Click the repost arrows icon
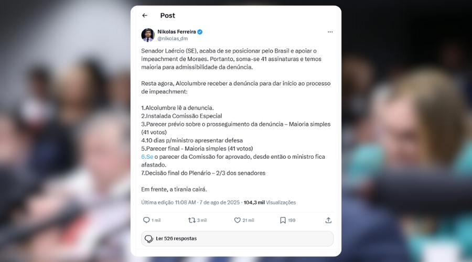The width and height of the screenshot is (472, 262). (192, 220)
